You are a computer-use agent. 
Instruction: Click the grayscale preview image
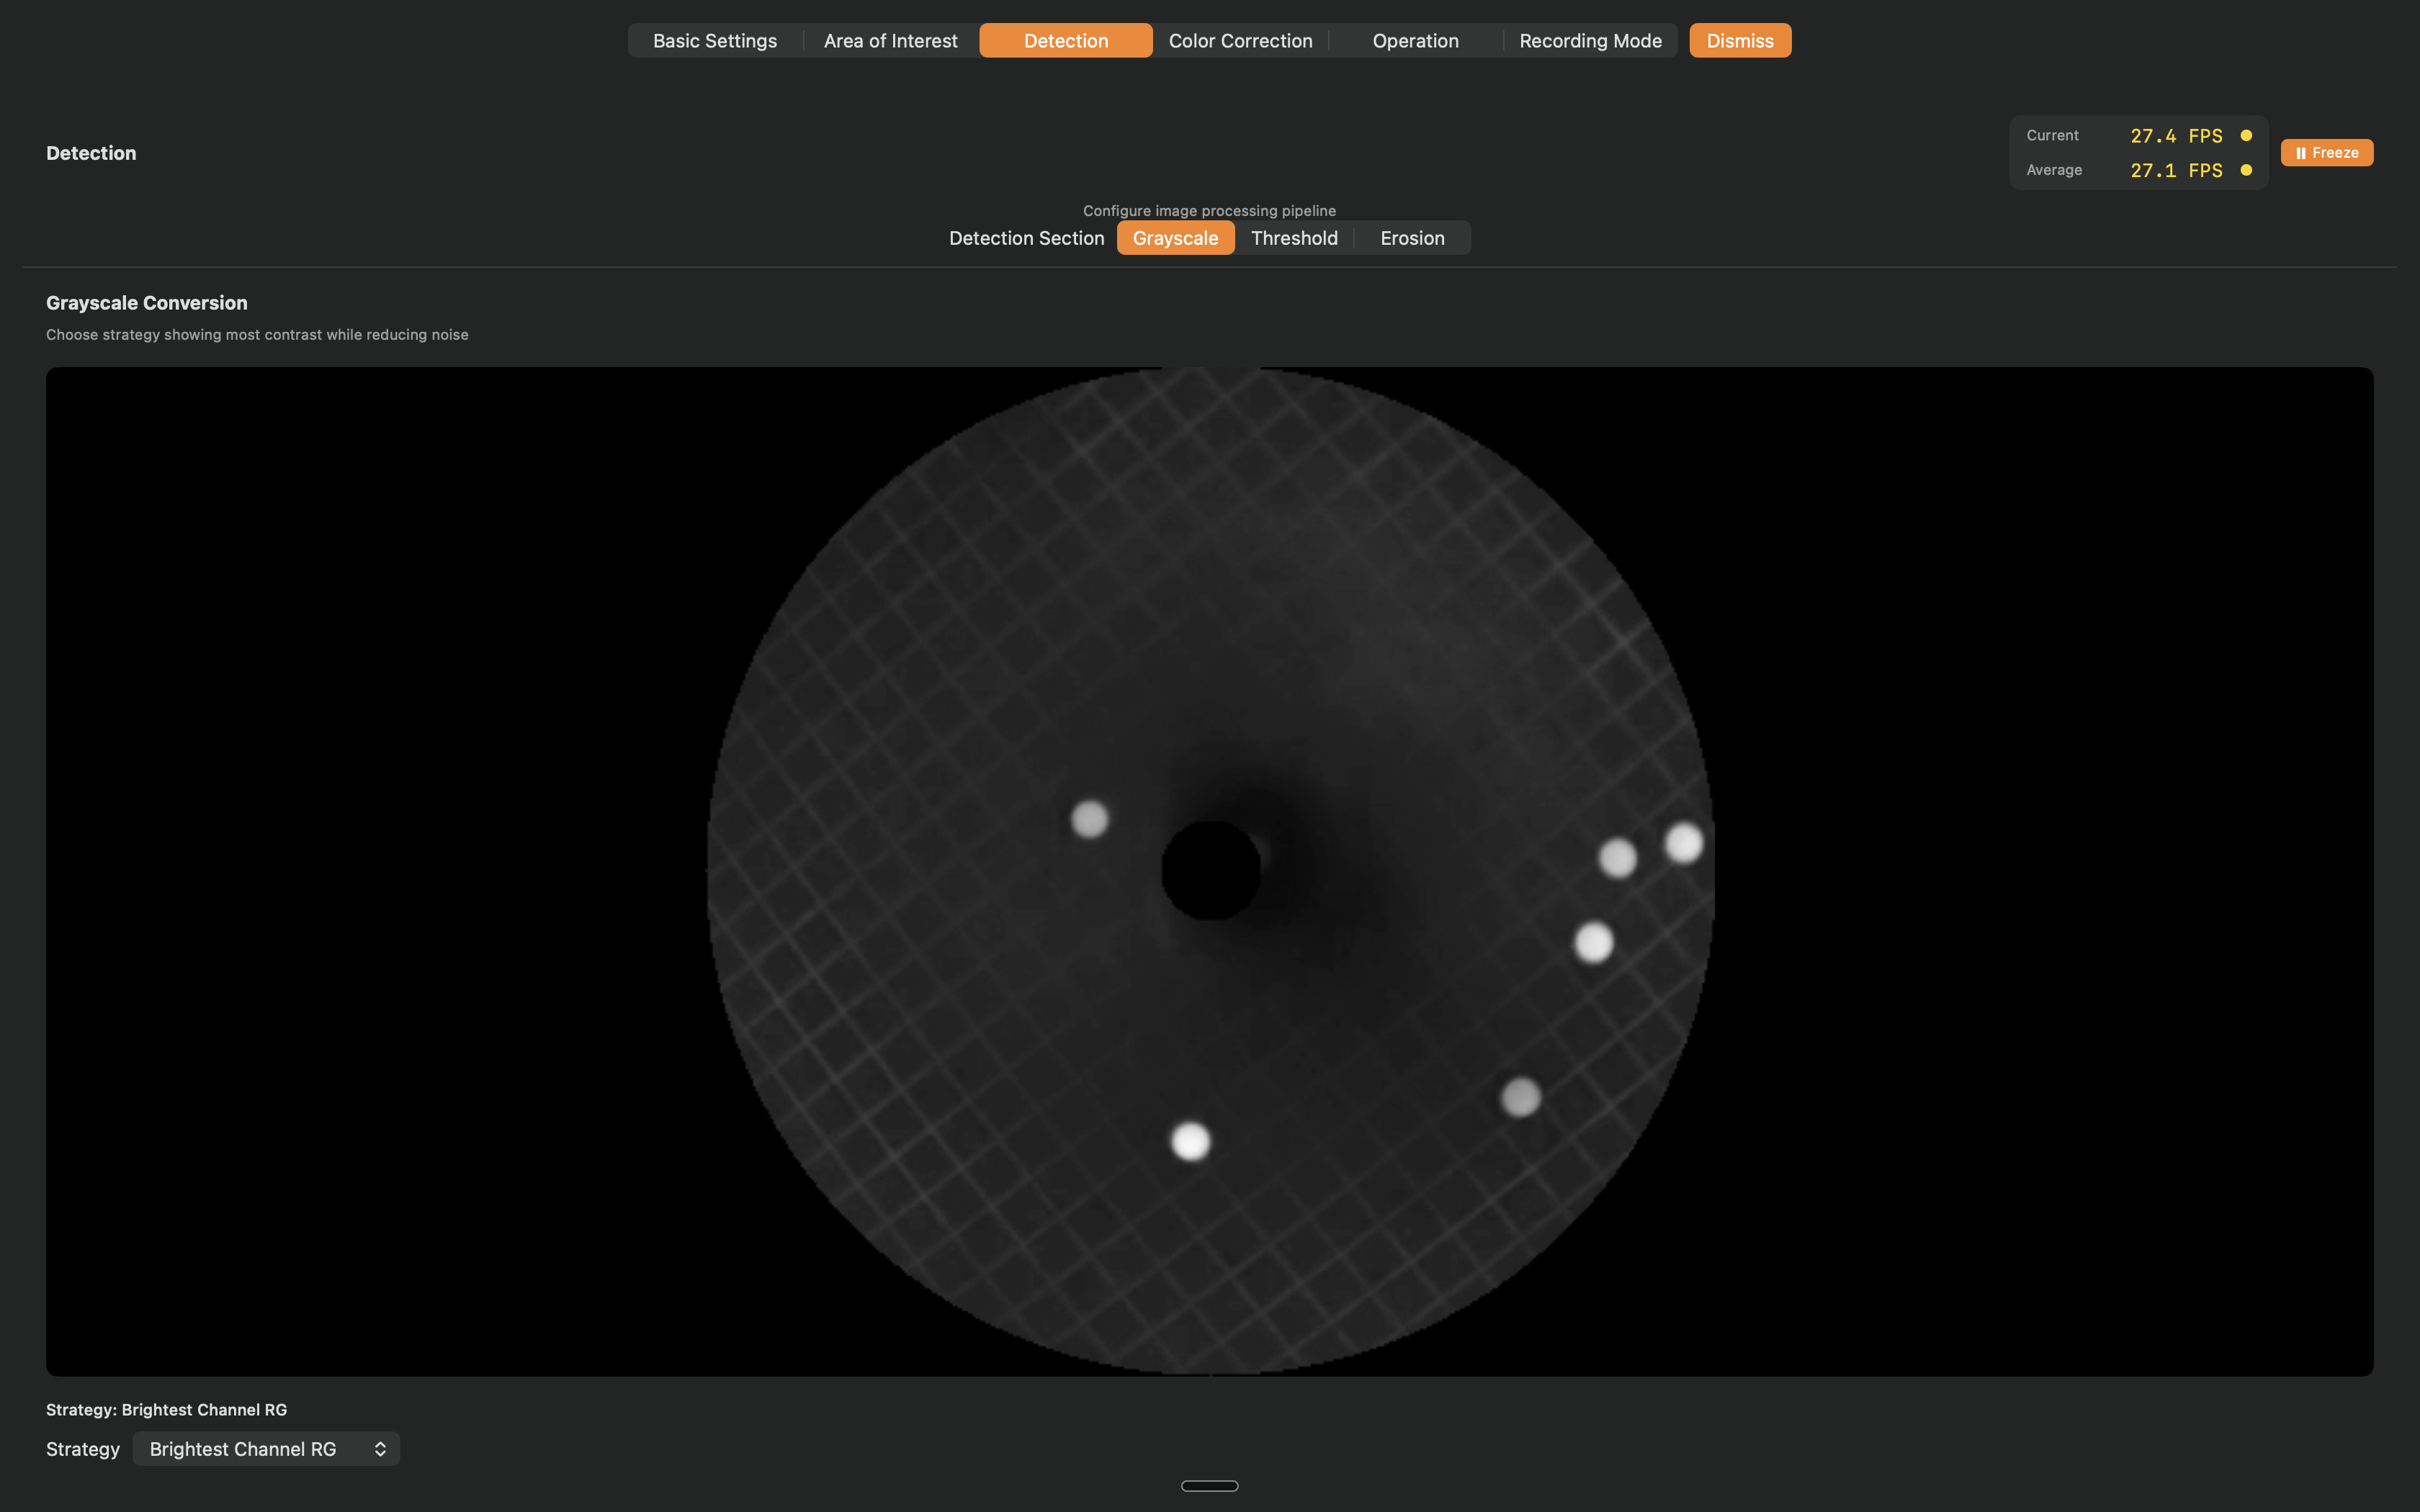tap(1209, 872)
